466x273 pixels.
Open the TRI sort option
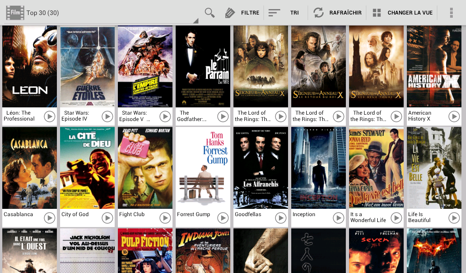point(284,13)
